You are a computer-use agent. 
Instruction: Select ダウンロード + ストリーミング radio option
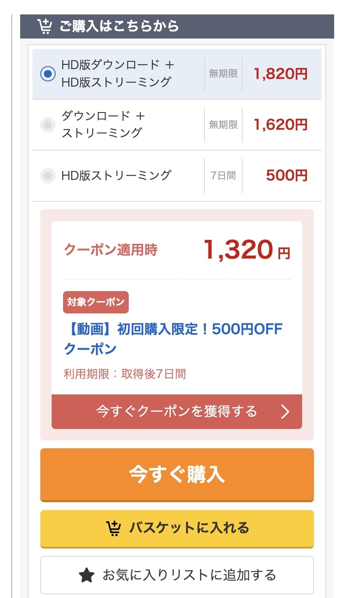pyautogui.click(x=48, y=125)
